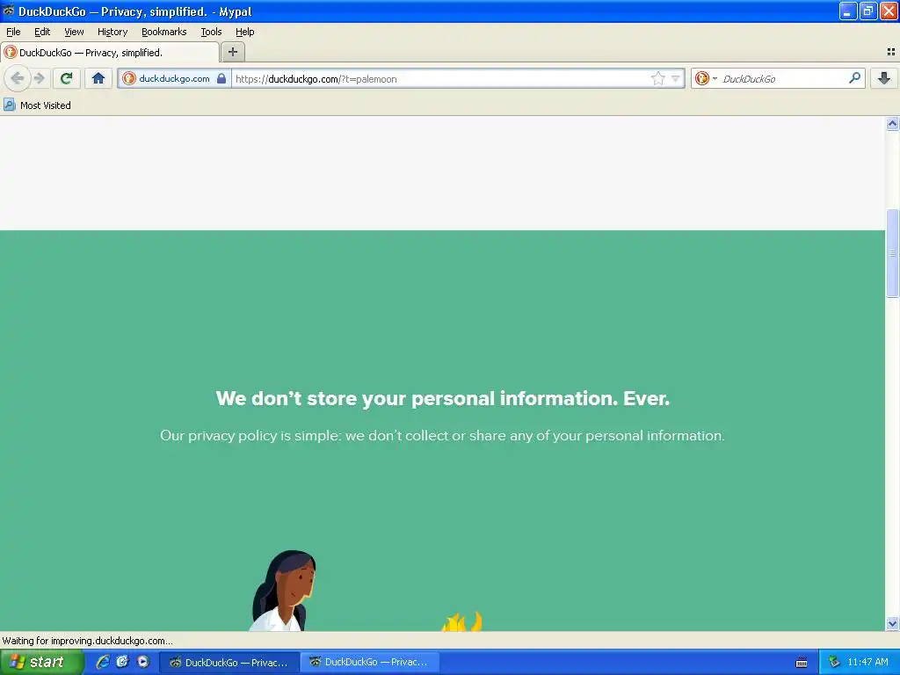Switch to the second DuckDuckGo taskbar window
Screen dimensions: 900x675
tap(370, 662)
